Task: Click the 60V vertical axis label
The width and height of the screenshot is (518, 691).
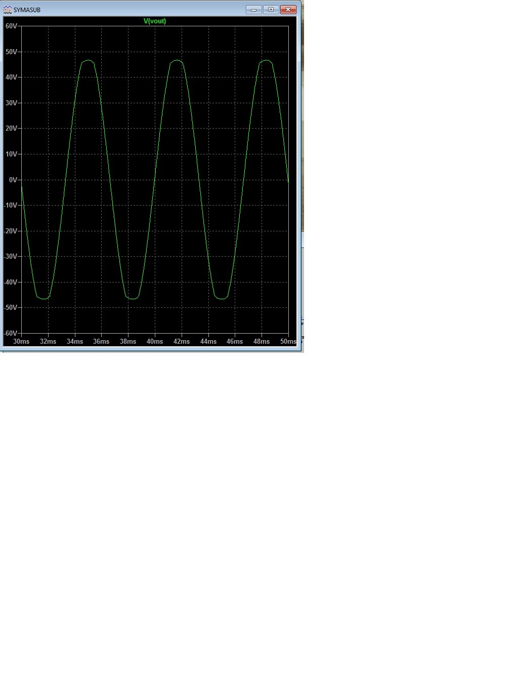Action: 12,26
